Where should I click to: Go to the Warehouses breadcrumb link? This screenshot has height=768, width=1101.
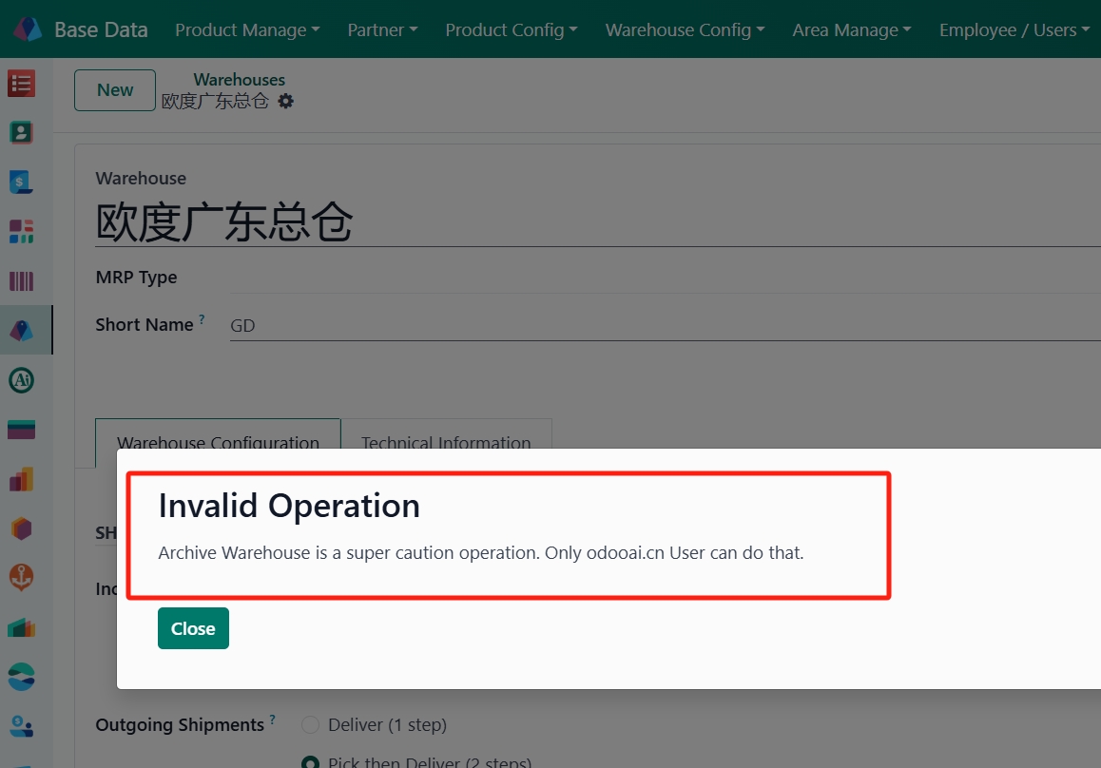[x=239, y=80]
